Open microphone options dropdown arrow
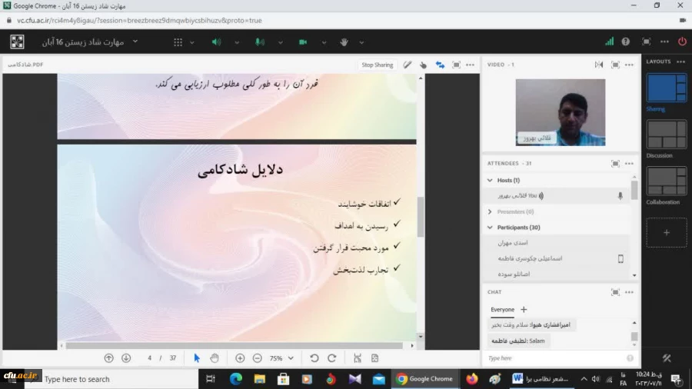 point(280,43)
